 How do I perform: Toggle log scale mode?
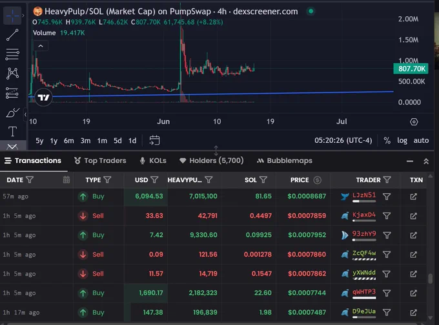(x=402, y=140)
